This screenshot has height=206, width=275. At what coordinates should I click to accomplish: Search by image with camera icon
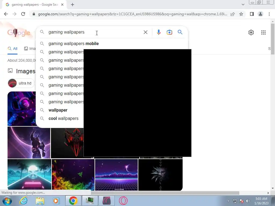coord(169,32)
